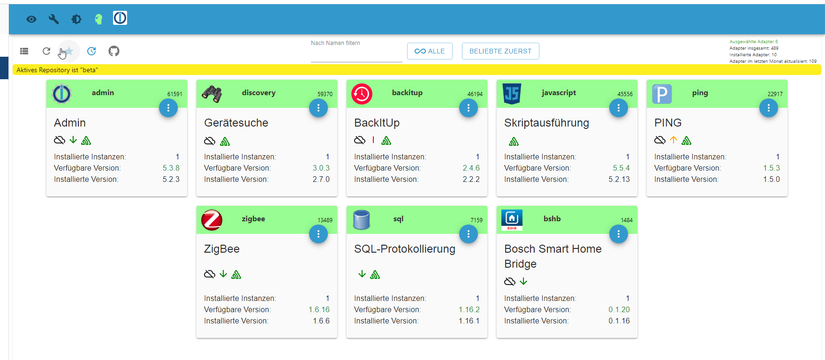
Task: Click SQL-Protokollierung green triangle icon
Action: point(375,274)
